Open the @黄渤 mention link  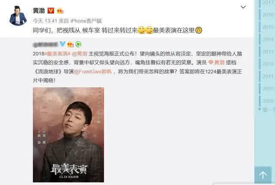tap(79, 54)
